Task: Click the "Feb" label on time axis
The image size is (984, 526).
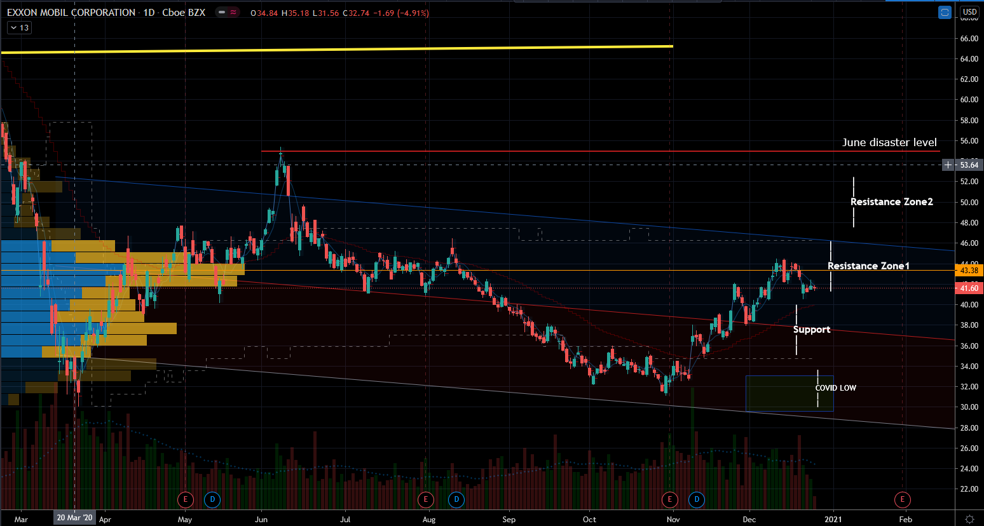Action: point(906,520)
